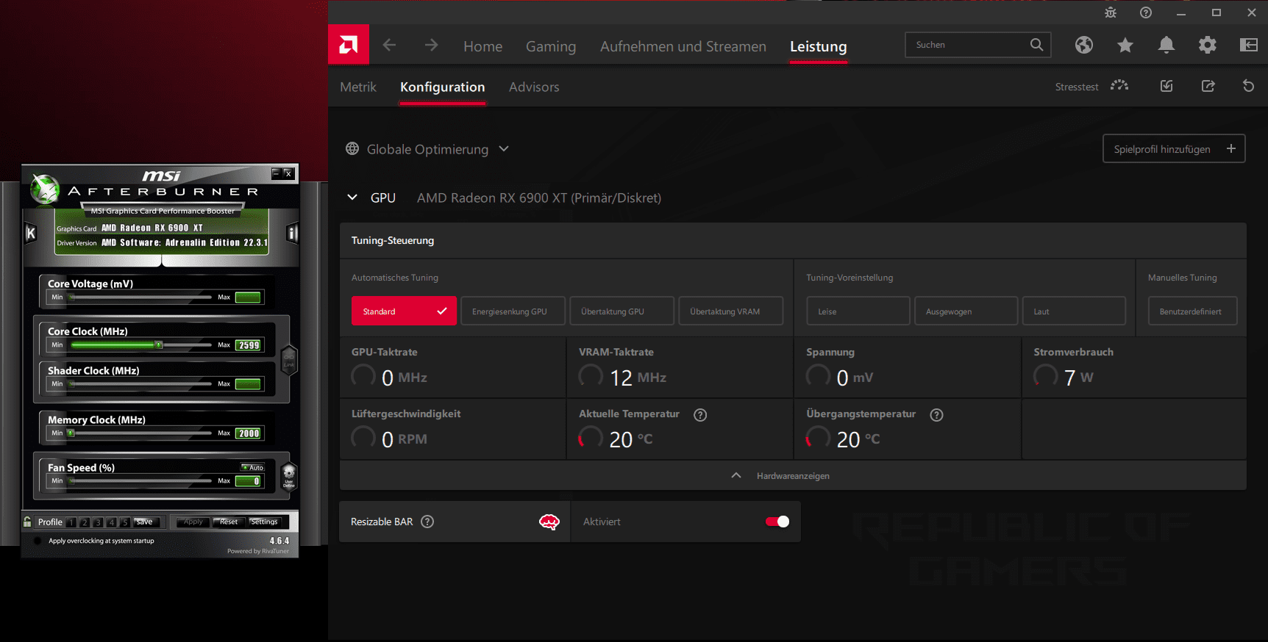Click the profile lock icon in Afterburner
1268x642 pixels.
[28, 522]
